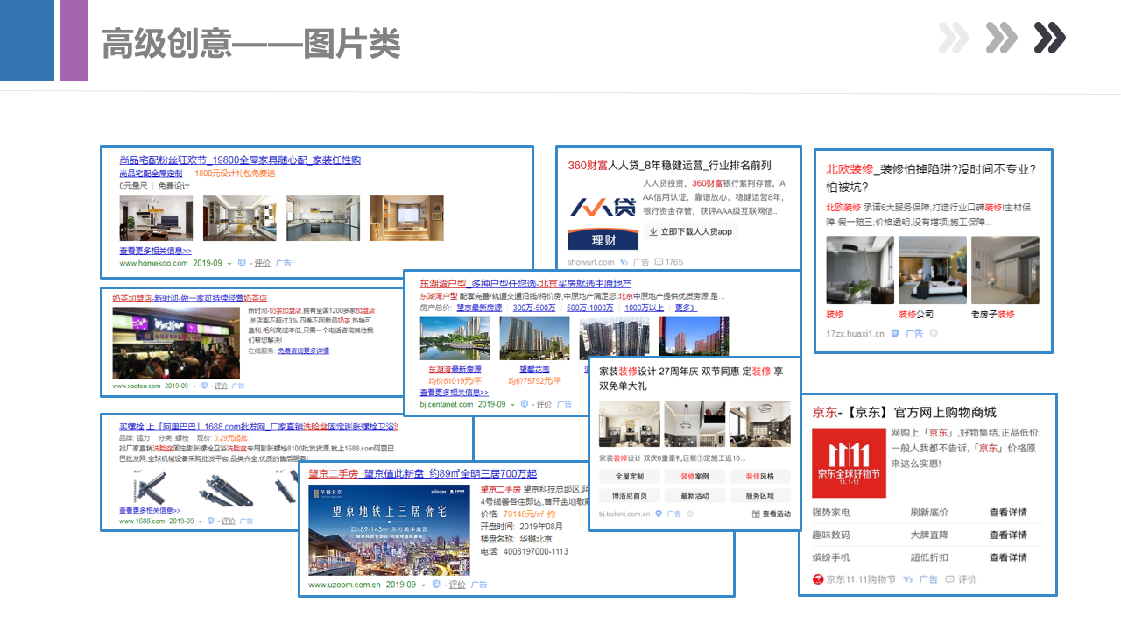Expand the dropdown arrow after bj.centanet.com 2019-09

coord(514,405)
